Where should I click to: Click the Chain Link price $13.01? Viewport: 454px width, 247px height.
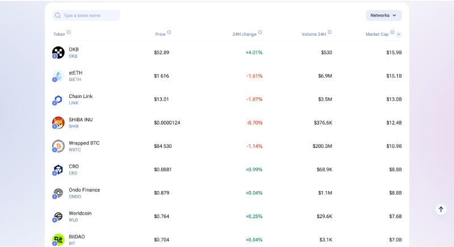(x=161, y=99)
